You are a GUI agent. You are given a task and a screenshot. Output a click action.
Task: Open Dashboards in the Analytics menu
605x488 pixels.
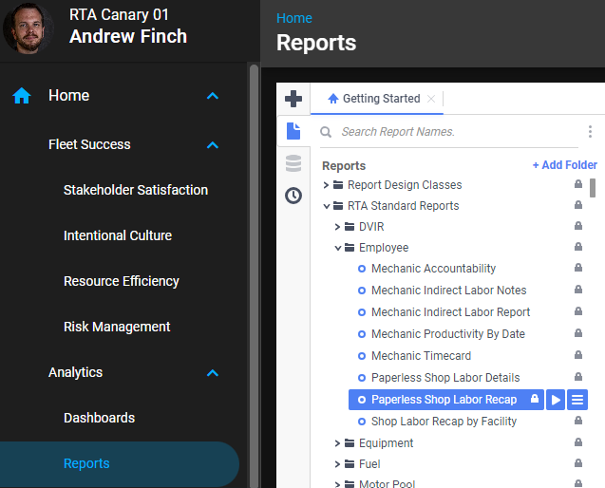point(99,418)
